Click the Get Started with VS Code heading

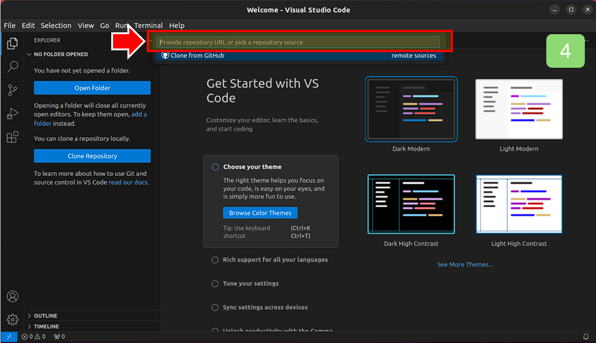click(x=262, y=90)
